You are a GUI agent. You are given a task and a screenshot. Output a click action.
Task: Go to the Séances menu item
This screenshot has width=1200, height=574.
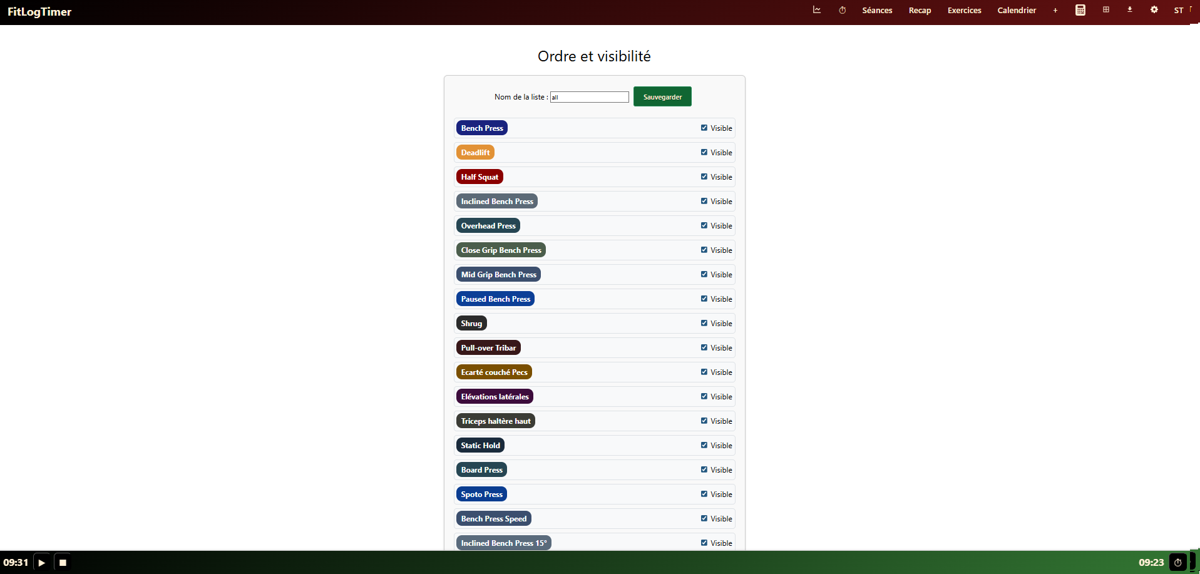(x=877, y=11)
